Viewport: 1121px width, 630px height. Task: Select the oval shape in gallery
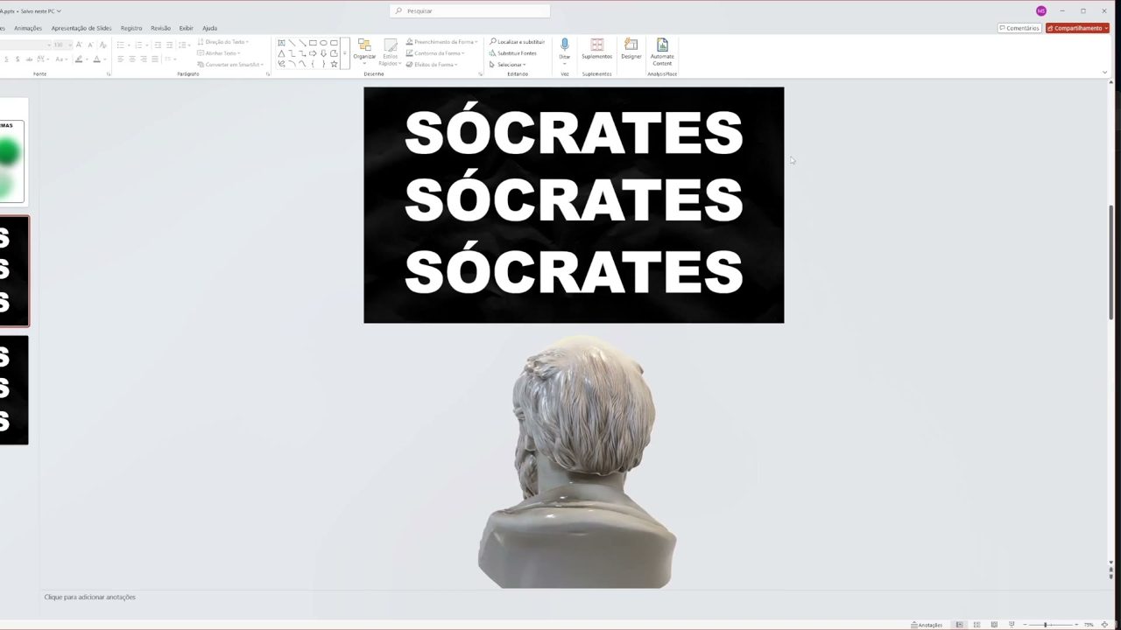click(323, 43)
